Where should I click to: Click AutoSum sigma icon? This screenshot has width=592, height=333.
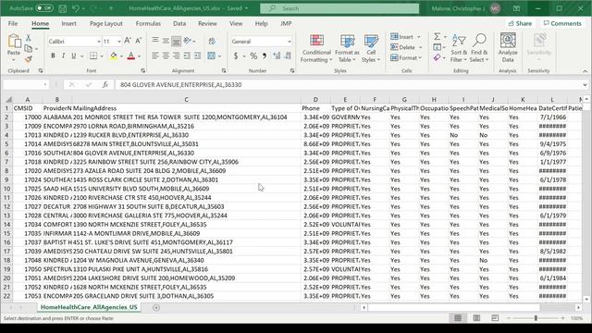click(437, 37)
